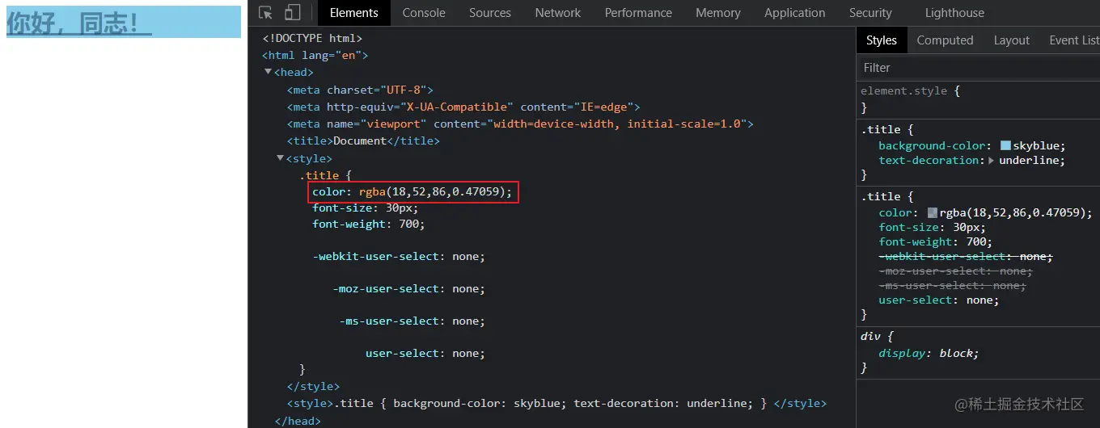Click -webkit-user-select line in DOM source

399,256
